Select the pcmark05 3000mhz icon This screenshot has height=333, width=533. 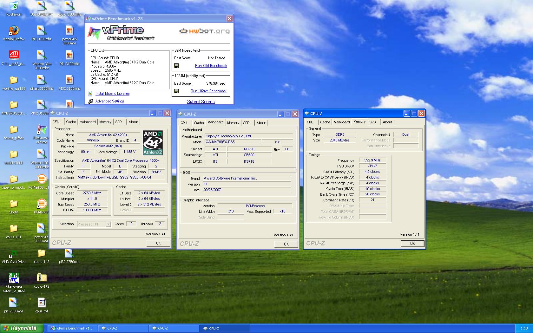pyautogui.click(x=69, y=35)
